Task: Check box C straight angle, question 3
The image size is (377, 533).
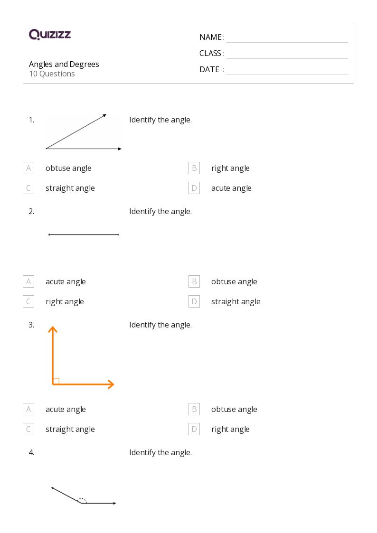Action: point(28,429)
